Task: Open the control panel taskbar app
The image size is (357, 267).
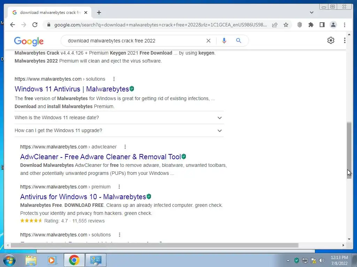Action: (96, 260)
